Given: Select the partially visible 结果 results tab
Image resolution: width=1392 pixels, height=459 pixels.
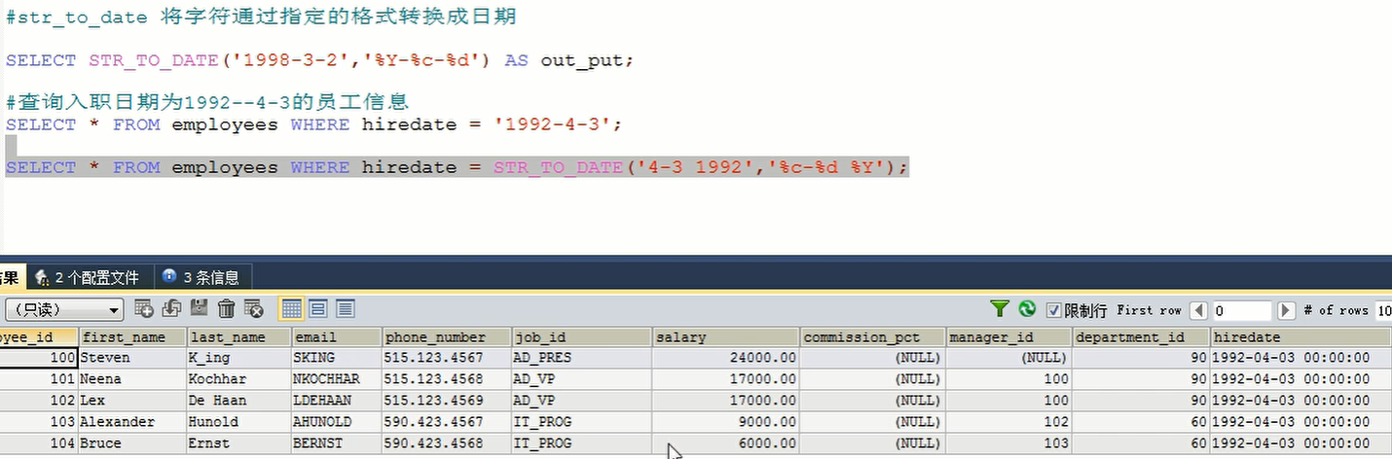Looking at the screenshot, I should 12,277.
